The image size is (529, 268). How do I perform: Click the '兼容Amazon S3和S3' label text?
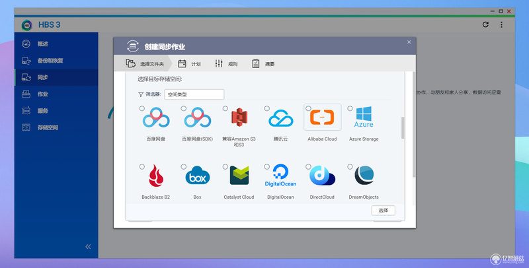coord(239,142)
